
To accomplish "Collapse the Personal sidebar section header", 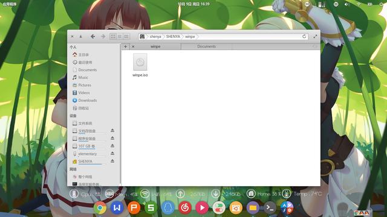I will click(73, 47).
